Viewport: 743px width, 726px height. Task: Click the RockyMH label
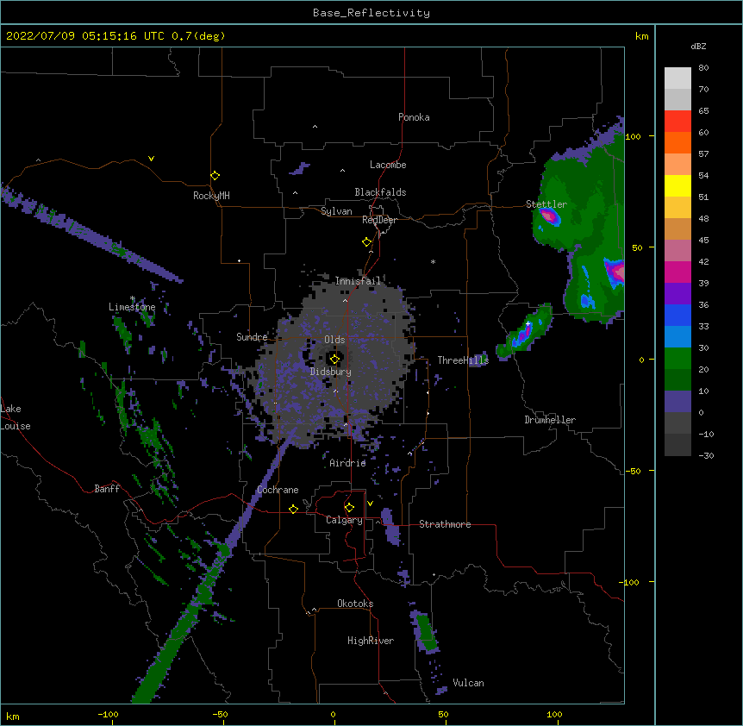pos(211,196)
